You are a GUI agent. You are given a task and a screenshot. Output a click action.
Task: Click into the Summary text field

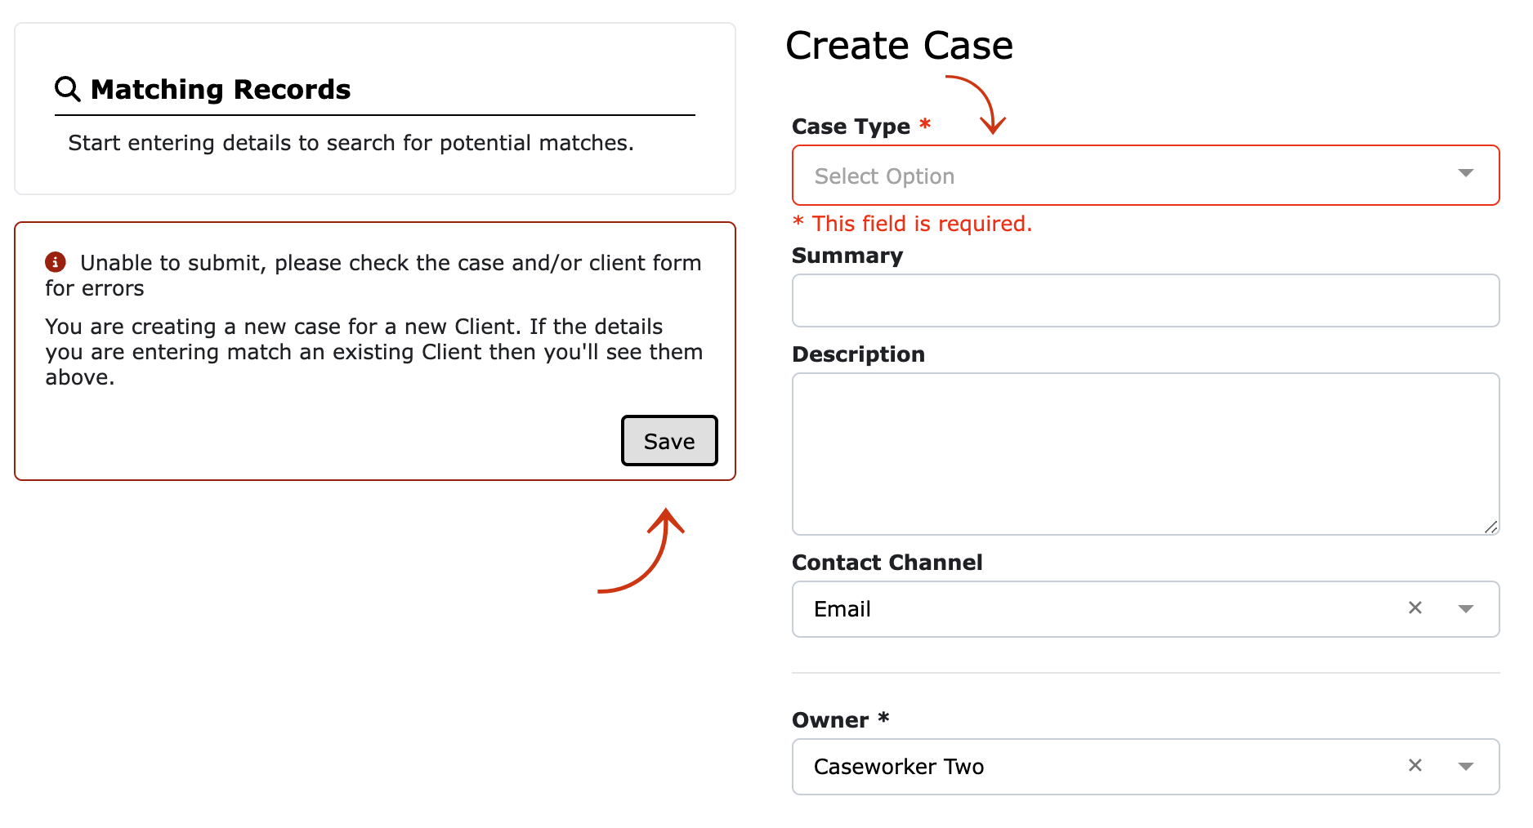coord(1146,300)
